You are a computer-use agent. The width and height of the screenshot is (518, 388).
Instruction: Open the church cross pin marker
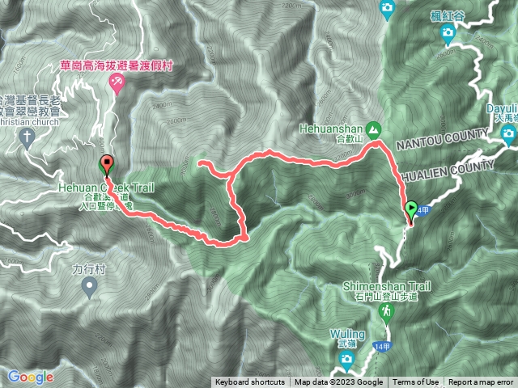coord(27,138)
